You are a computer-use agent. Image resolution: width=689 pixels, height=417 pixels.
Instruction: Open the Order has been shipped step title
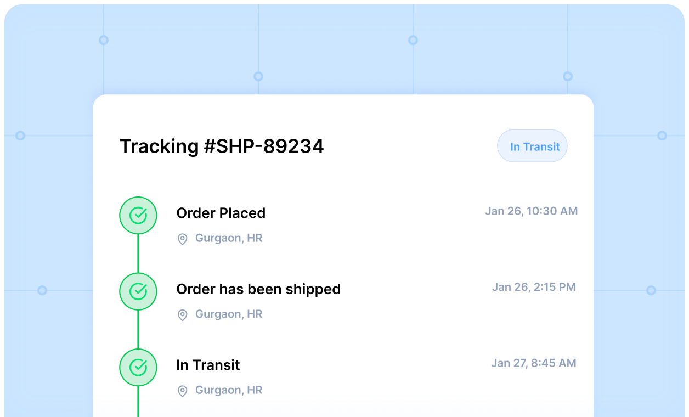pyautogui.click(x=258, y=289)
